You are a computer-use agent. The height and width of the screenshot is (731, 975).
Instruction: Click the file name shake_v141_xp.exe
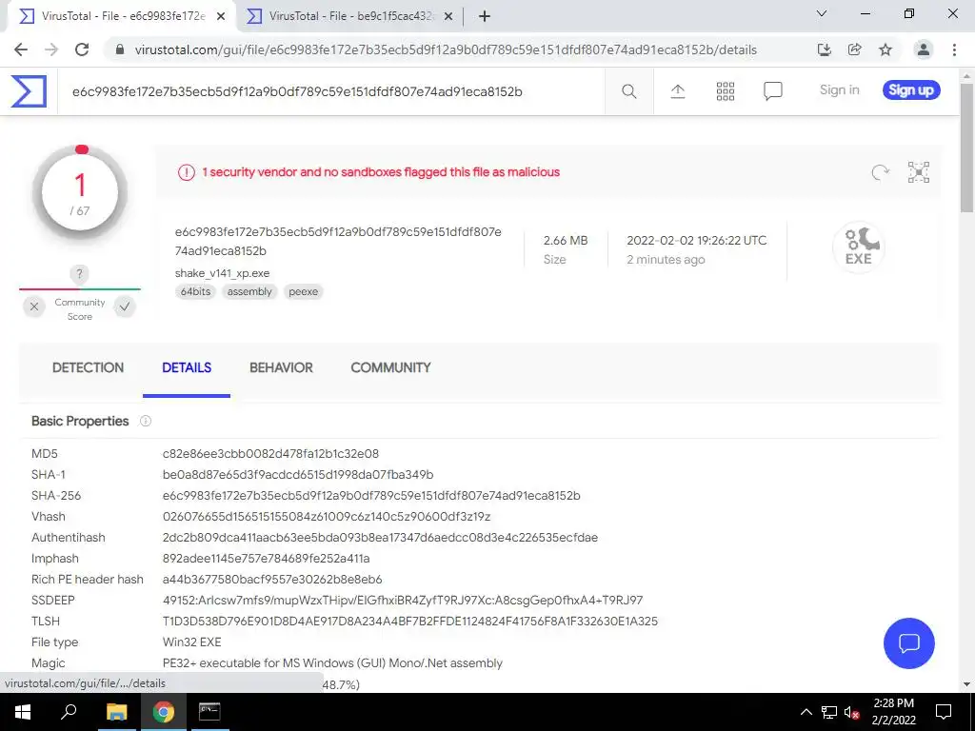[x=222, y=273]
